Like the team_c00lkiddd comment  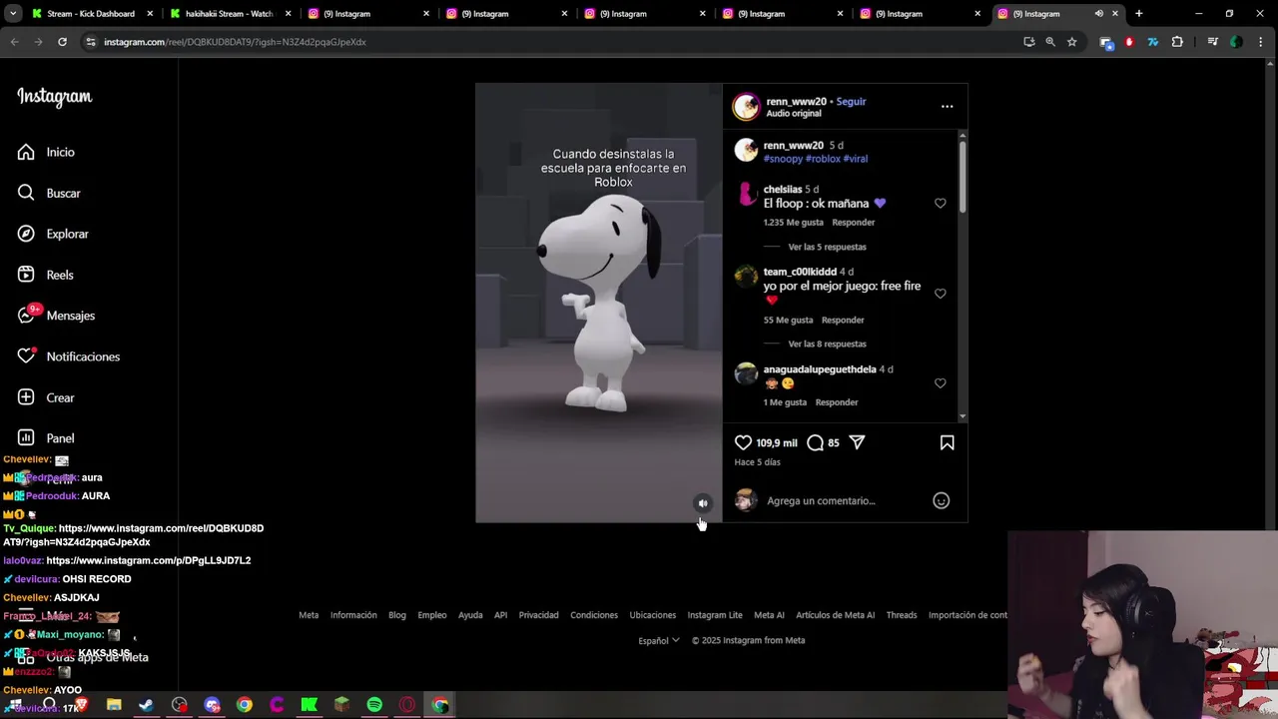click(x=940, y=294)
